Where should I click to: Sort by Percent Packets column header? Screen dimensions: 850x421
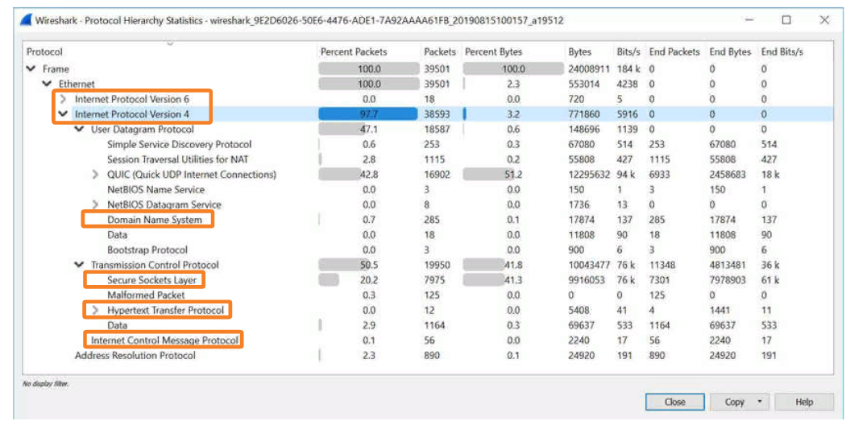pos(354,52)
